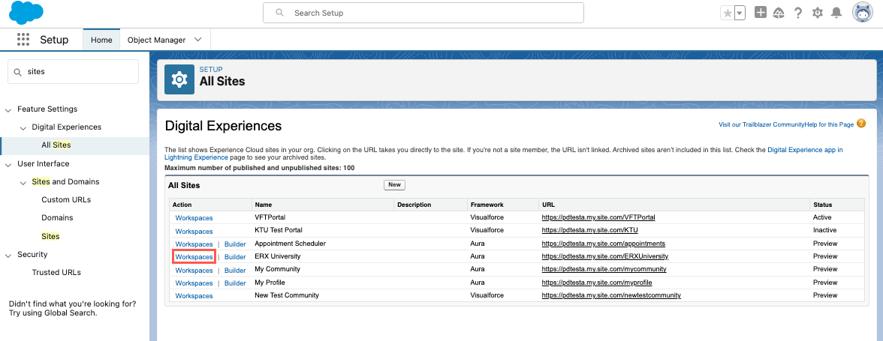Expand the Object Manager tab dropdown chevron
Viewport: 883px width, 341px height.
pos(198,40)
